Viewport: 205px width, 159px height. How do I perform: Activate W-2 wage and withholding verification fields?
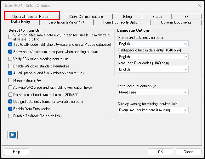point(10,87)
